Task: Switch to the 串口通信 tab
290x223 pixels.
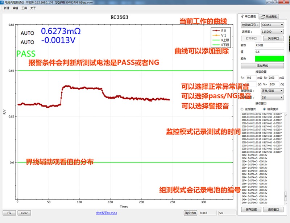Action: [x=248, y=16]
